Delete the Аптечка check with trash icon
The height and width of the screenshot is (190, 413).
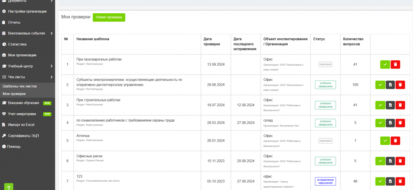(395, 140)
